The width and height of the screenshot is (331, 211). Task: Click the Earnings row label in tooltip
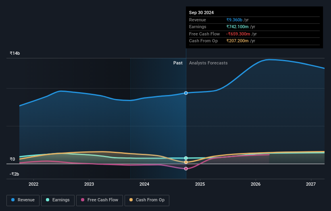coord(198,27)
